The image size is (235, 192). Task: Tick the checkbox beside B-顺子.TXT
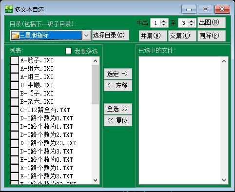click(x=15, y=94)
